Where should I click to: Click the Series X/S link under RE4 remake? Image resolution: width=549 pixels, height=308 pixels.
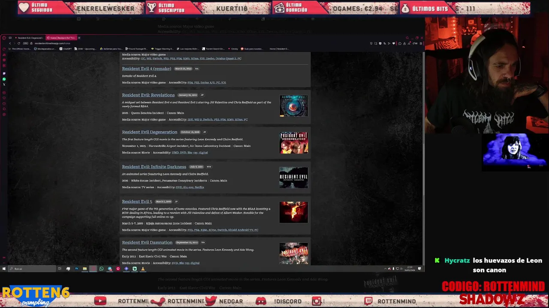pos(208,83)
